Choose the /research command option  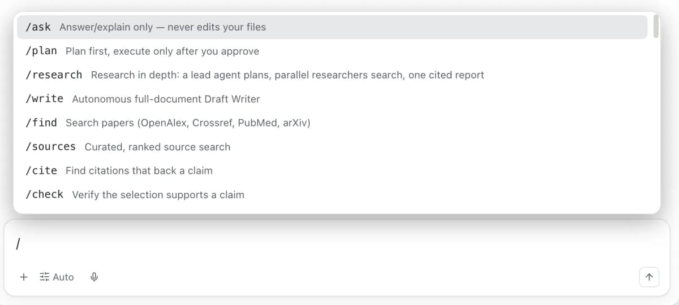pos(332,75)
